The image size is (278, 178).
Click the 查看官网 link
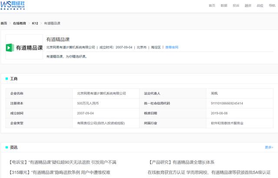tap(172, 47)
